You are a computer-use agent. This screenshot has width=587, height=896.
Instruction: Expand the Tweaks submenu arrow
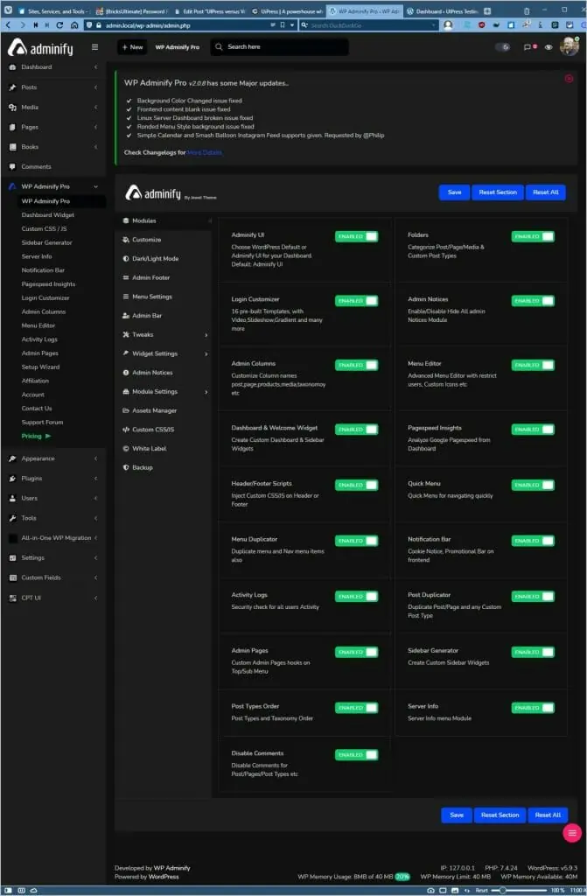pyautogui.click(x=206, y=335)
